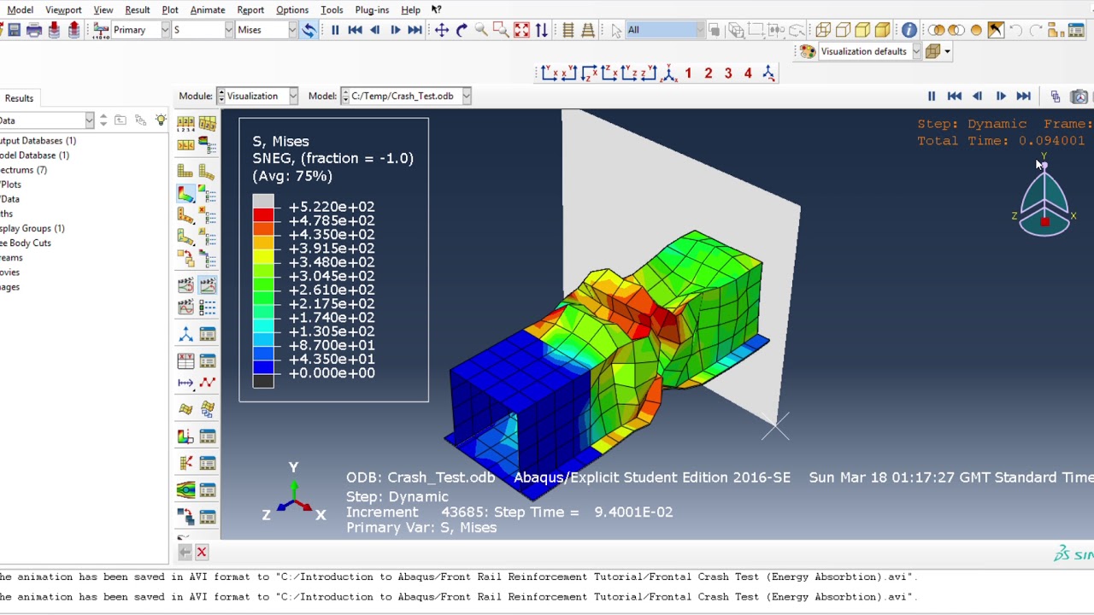The image size is (1094, 615).
Task: Click the Wireframe render style icon
Action: (x=823, y=30)
